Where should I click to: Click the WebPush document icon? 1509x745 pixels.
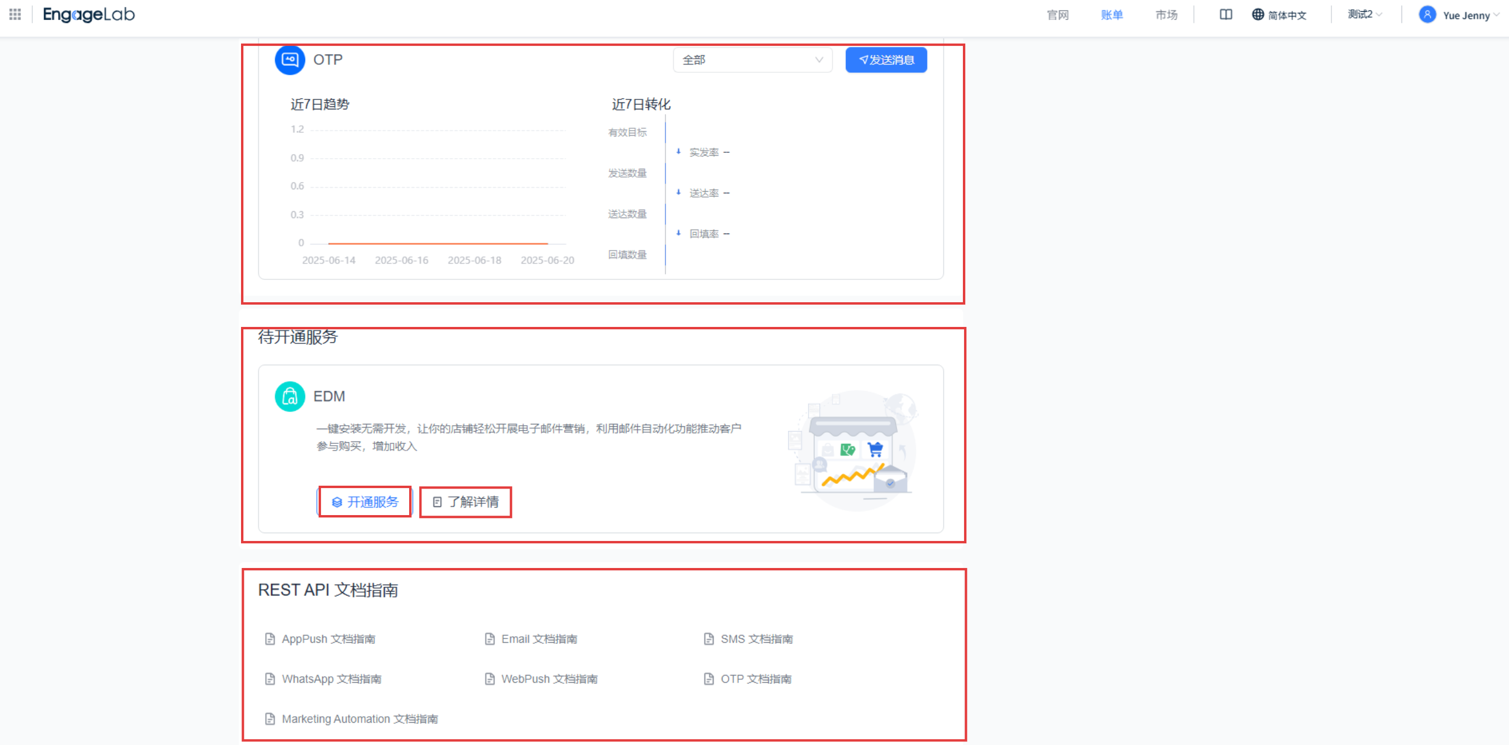[x=490, y=679]
